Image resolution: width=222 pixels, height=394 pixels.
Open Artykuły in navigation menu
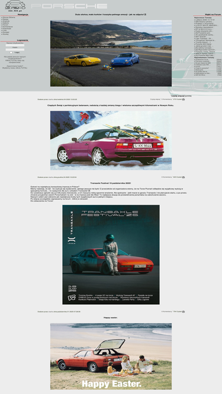coord(7,21)
